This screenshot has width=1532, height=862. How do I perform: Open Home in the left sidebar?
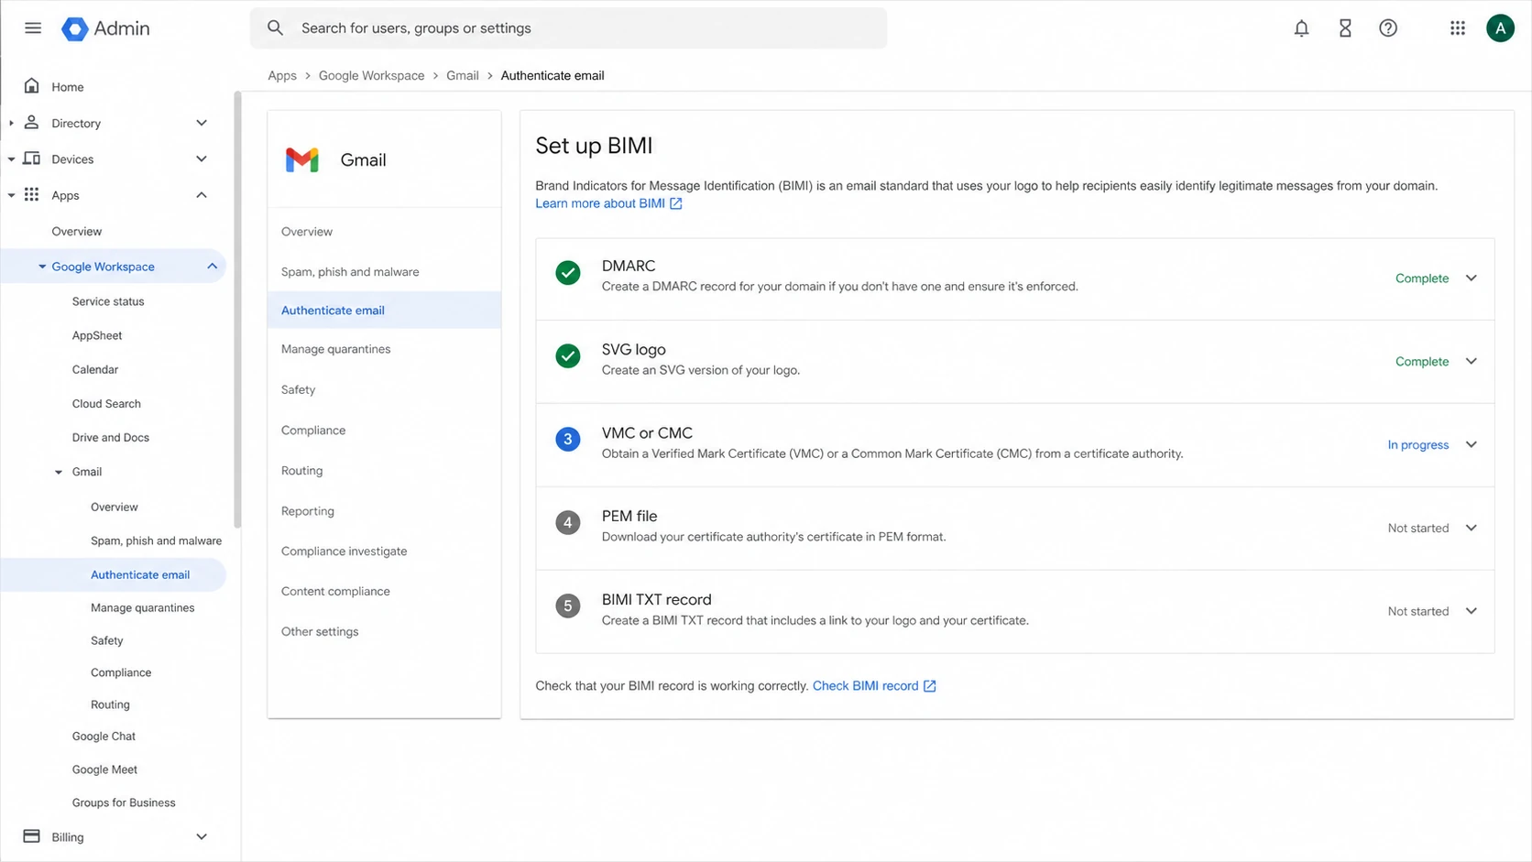[x=68, y=87]
